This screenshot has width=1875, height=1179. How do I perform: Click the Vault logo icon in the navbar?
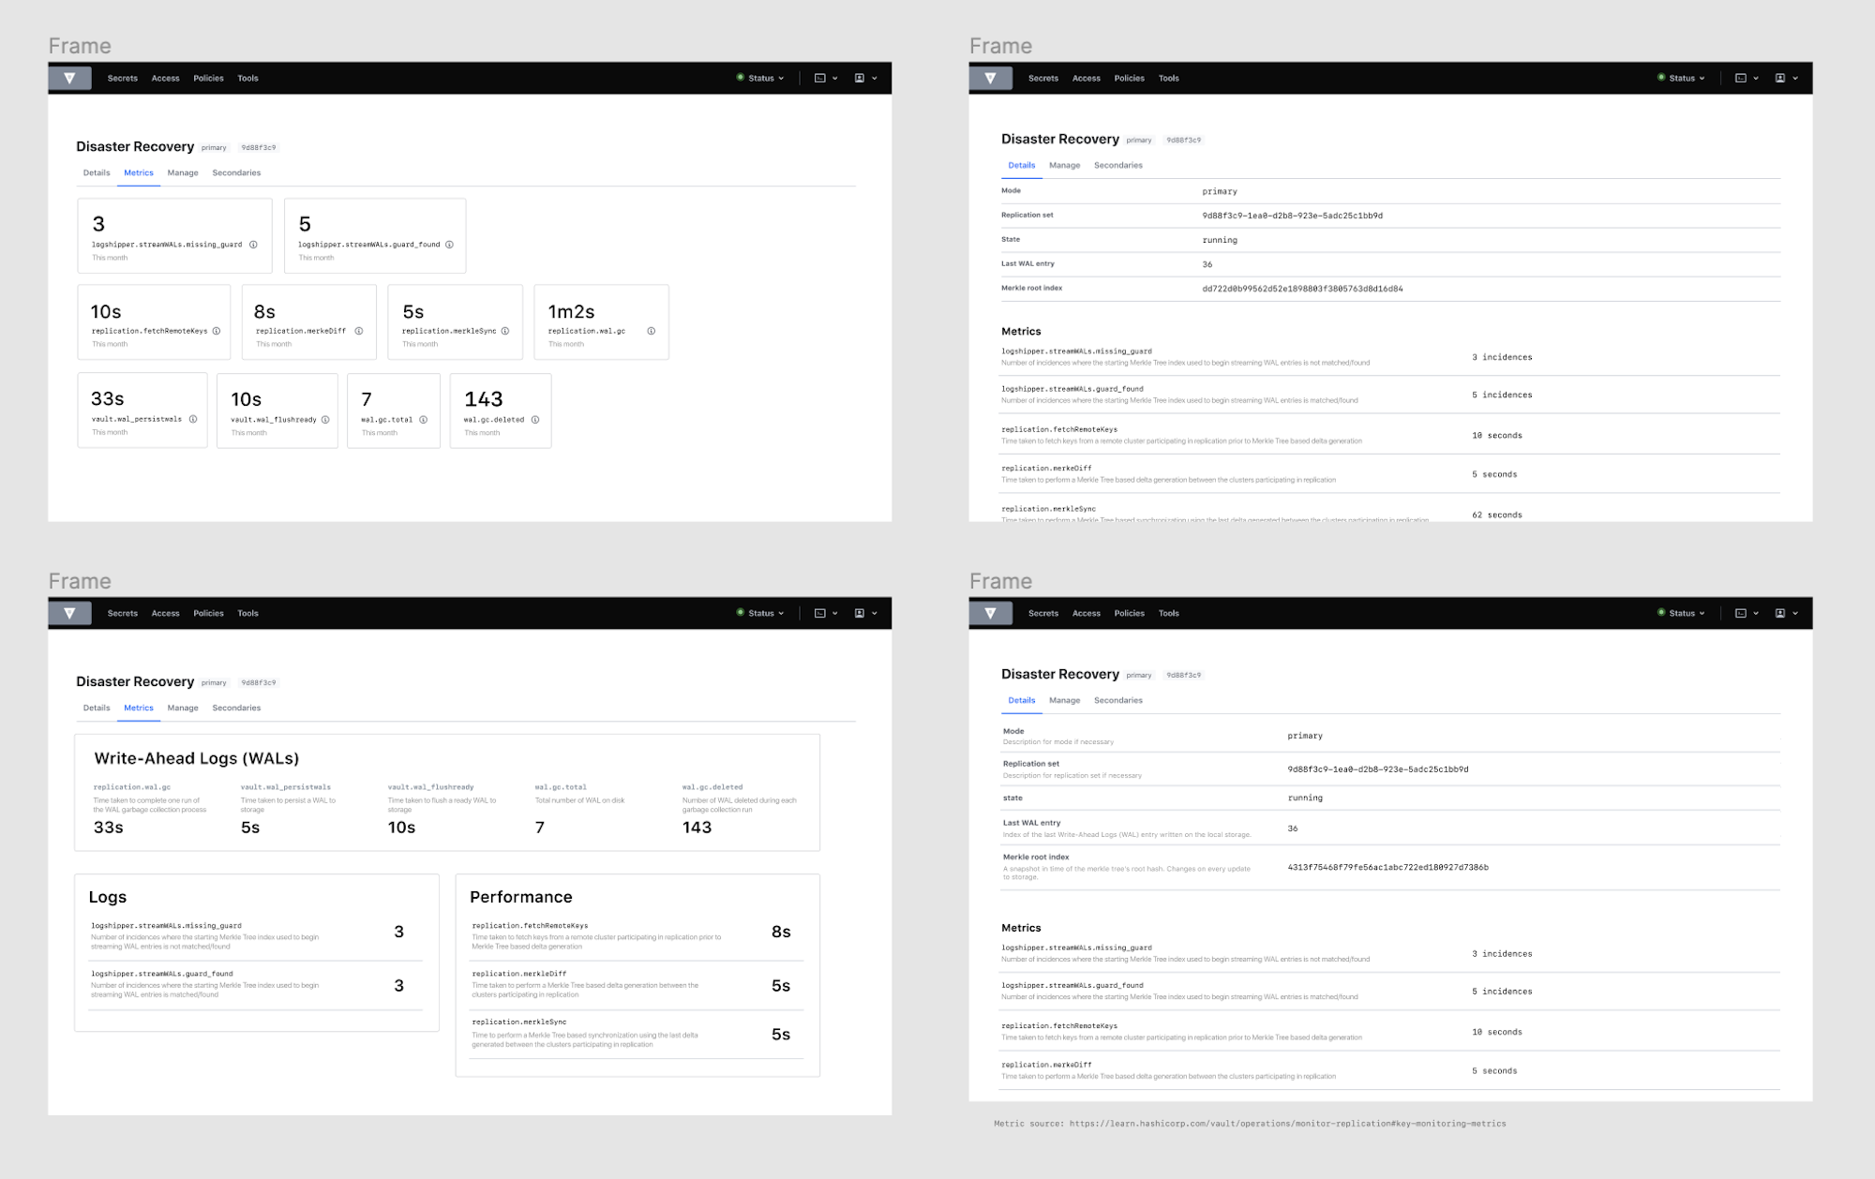tap(70, 78)
